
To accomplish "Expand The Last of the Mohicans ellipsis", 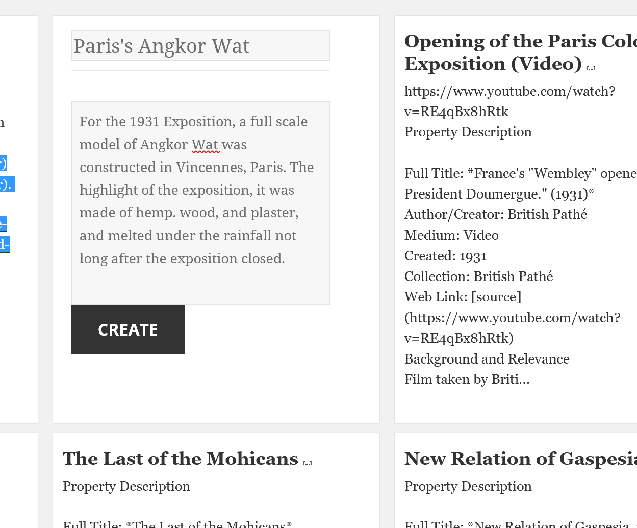I will [308, 463].
